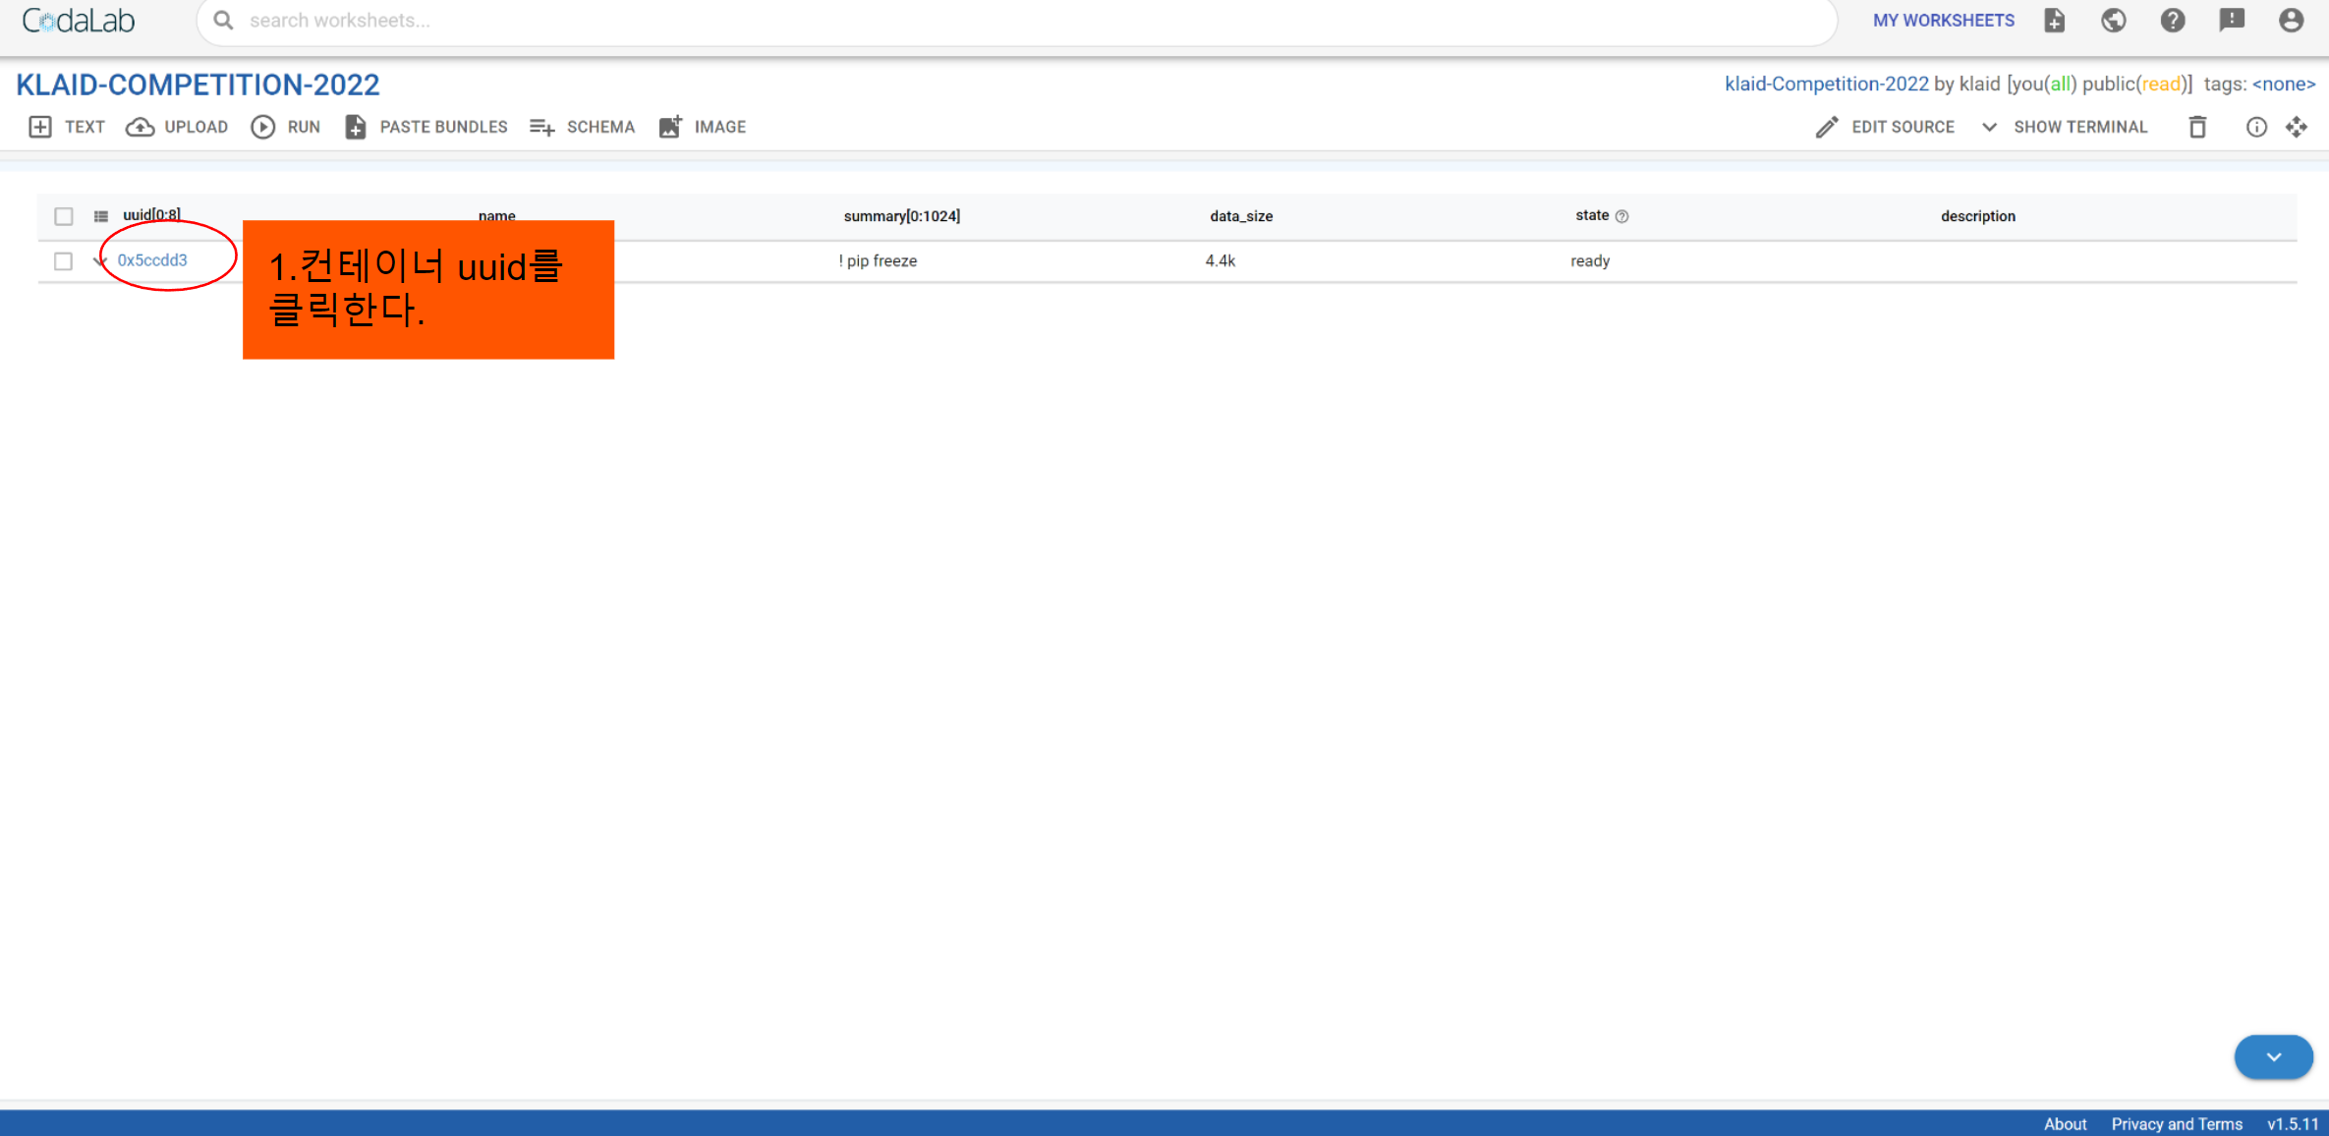Click the expand worksheet width icon
This screenshot has height=1136, width=2329.
(x=2297, y=127)
